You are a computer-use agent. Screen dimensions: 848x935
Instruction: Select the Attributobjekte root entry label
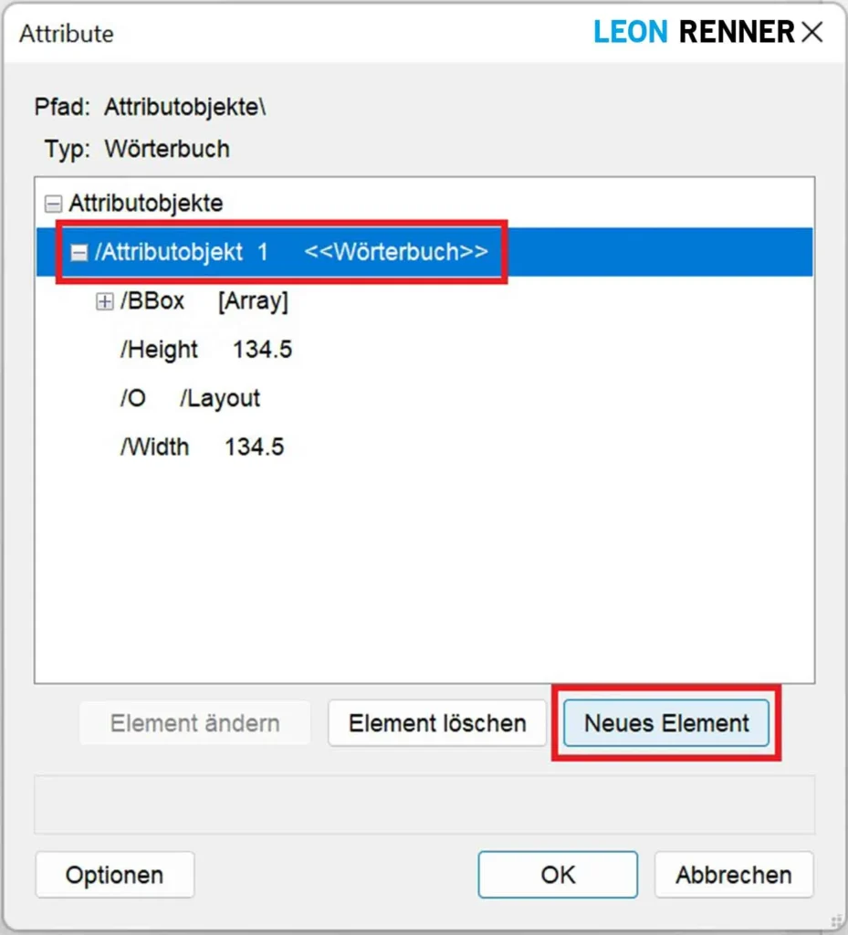coord(145,204)
